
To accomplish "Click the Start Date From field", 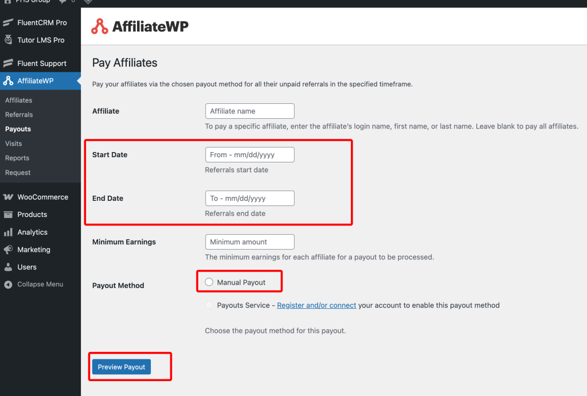I will click(x=249, y=155).
